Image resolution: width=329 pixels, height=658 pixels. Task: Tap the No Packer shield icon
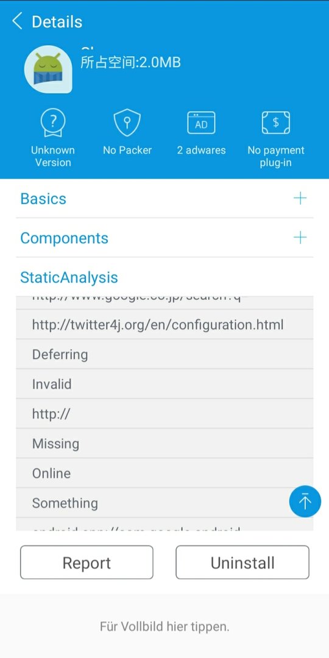[x=127, y=122]
